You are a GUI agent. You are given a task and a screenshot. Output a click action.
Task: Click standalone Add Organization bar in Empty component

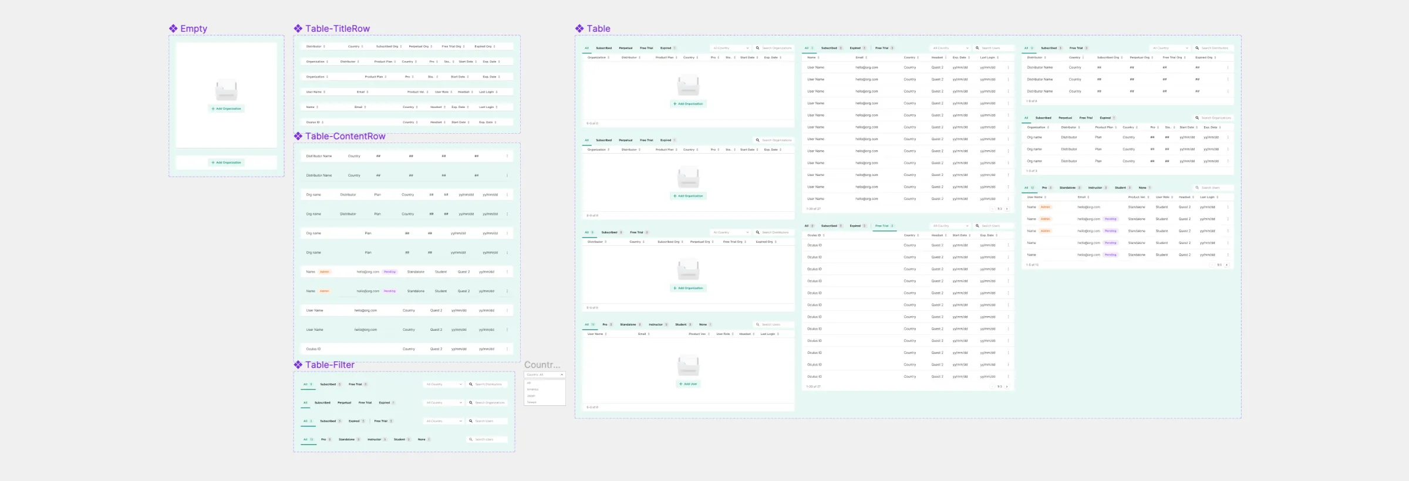227,162
